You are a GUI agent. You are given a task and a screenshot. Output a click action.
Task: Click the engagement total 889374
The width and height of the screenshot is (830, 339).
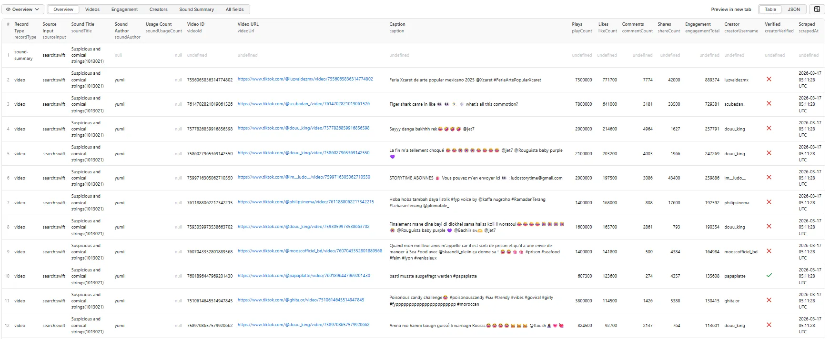[712, 80]
